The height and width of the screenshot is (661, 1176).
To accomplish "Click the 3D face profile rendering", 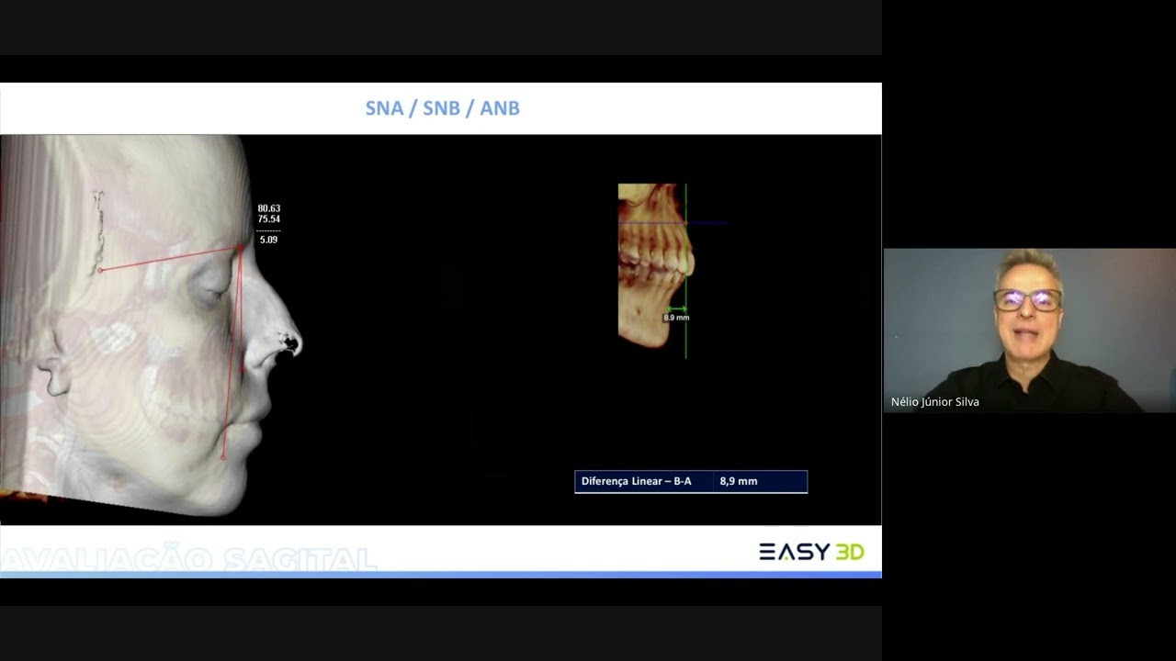I will [x=152, y=326].
